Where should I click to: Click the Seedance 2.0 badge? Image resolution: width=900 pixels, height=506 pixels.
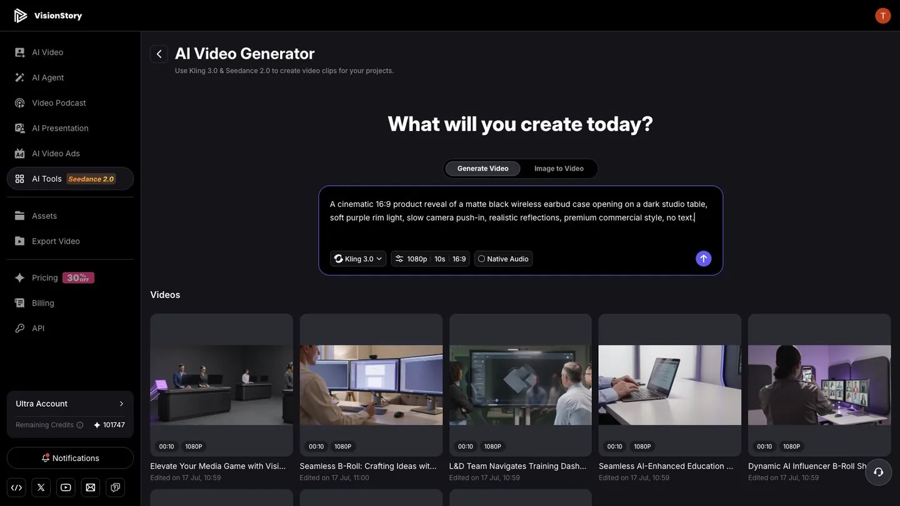click(x=91, y=179)
